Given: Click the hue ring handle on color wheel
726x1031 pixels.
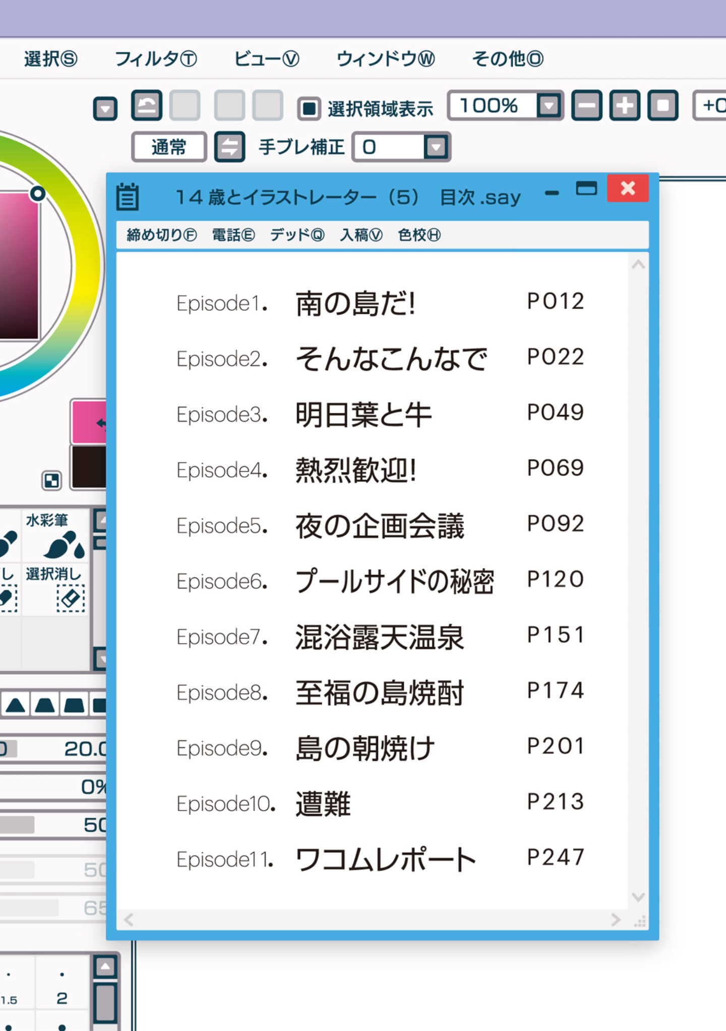Looking at the screenshot, I should (x=38, y=193).
